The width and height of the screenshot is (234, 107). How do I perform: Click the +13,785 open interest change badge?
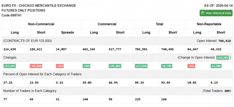point(222,58)
